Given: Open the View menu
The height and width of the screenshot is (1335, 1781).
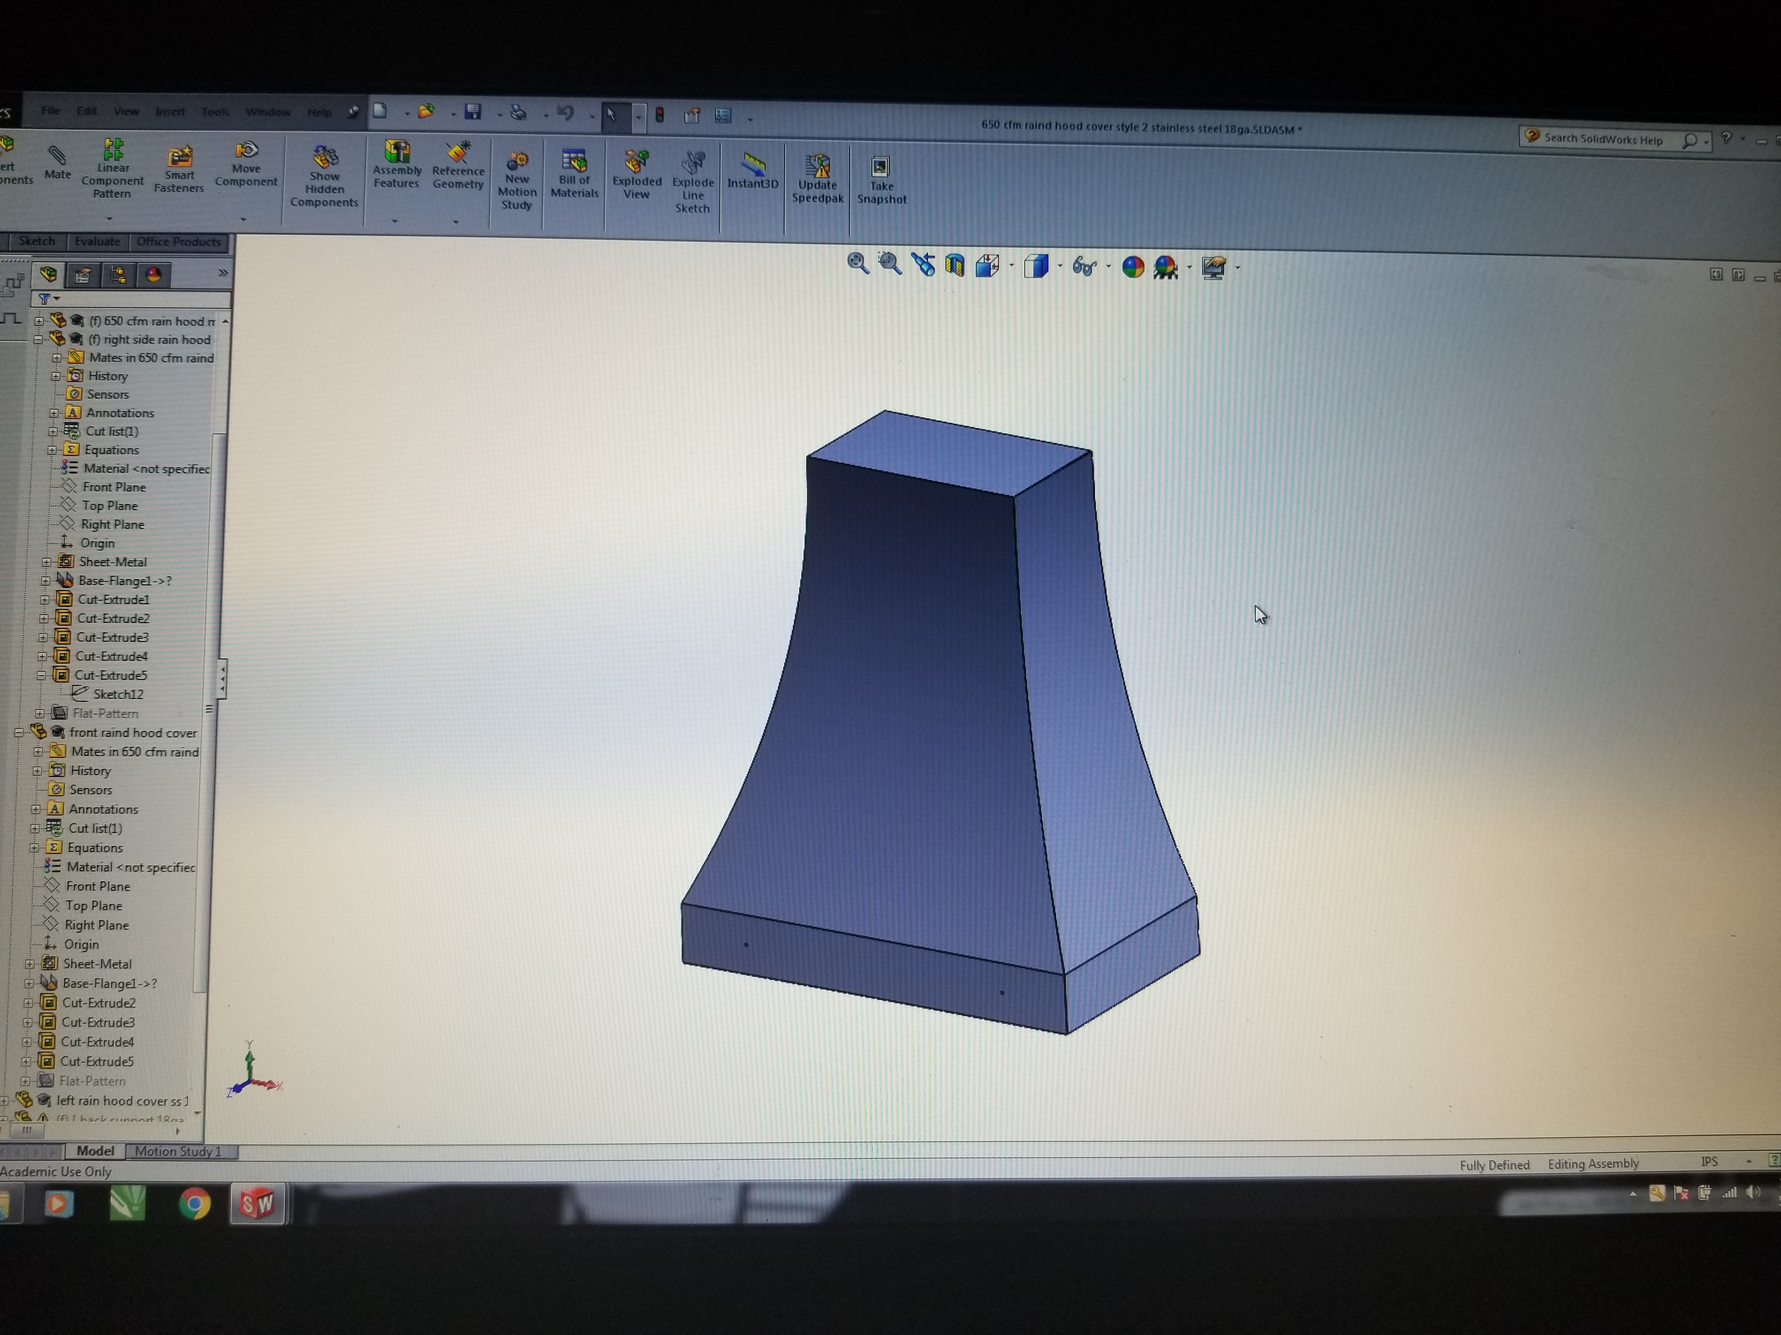Looking at the screenshot, I should pos(125,111).
